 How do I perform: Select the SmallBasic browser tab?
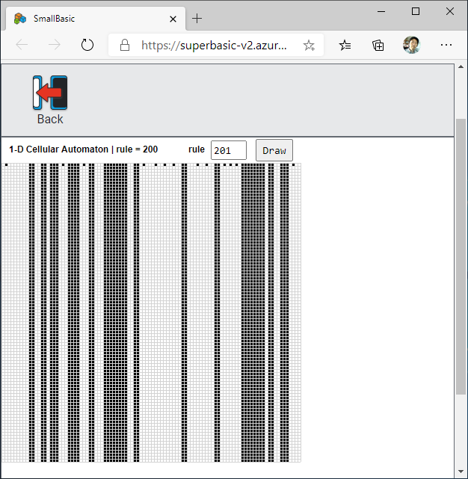96,19
